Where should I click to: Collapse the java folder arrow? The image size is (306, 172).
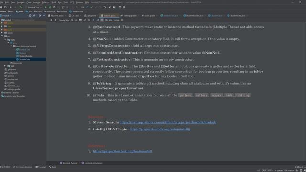tap(8, 43)
